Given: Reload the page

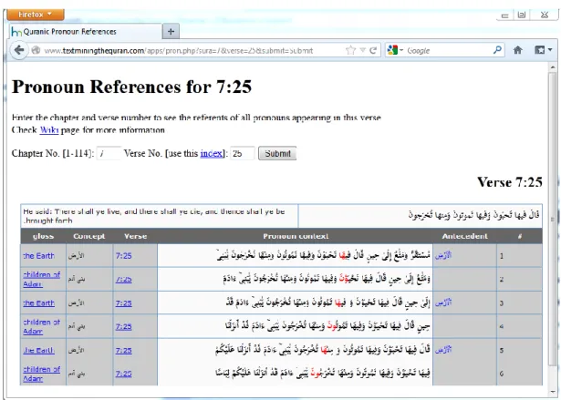Looking at the screenshot, I should point(373,50).
